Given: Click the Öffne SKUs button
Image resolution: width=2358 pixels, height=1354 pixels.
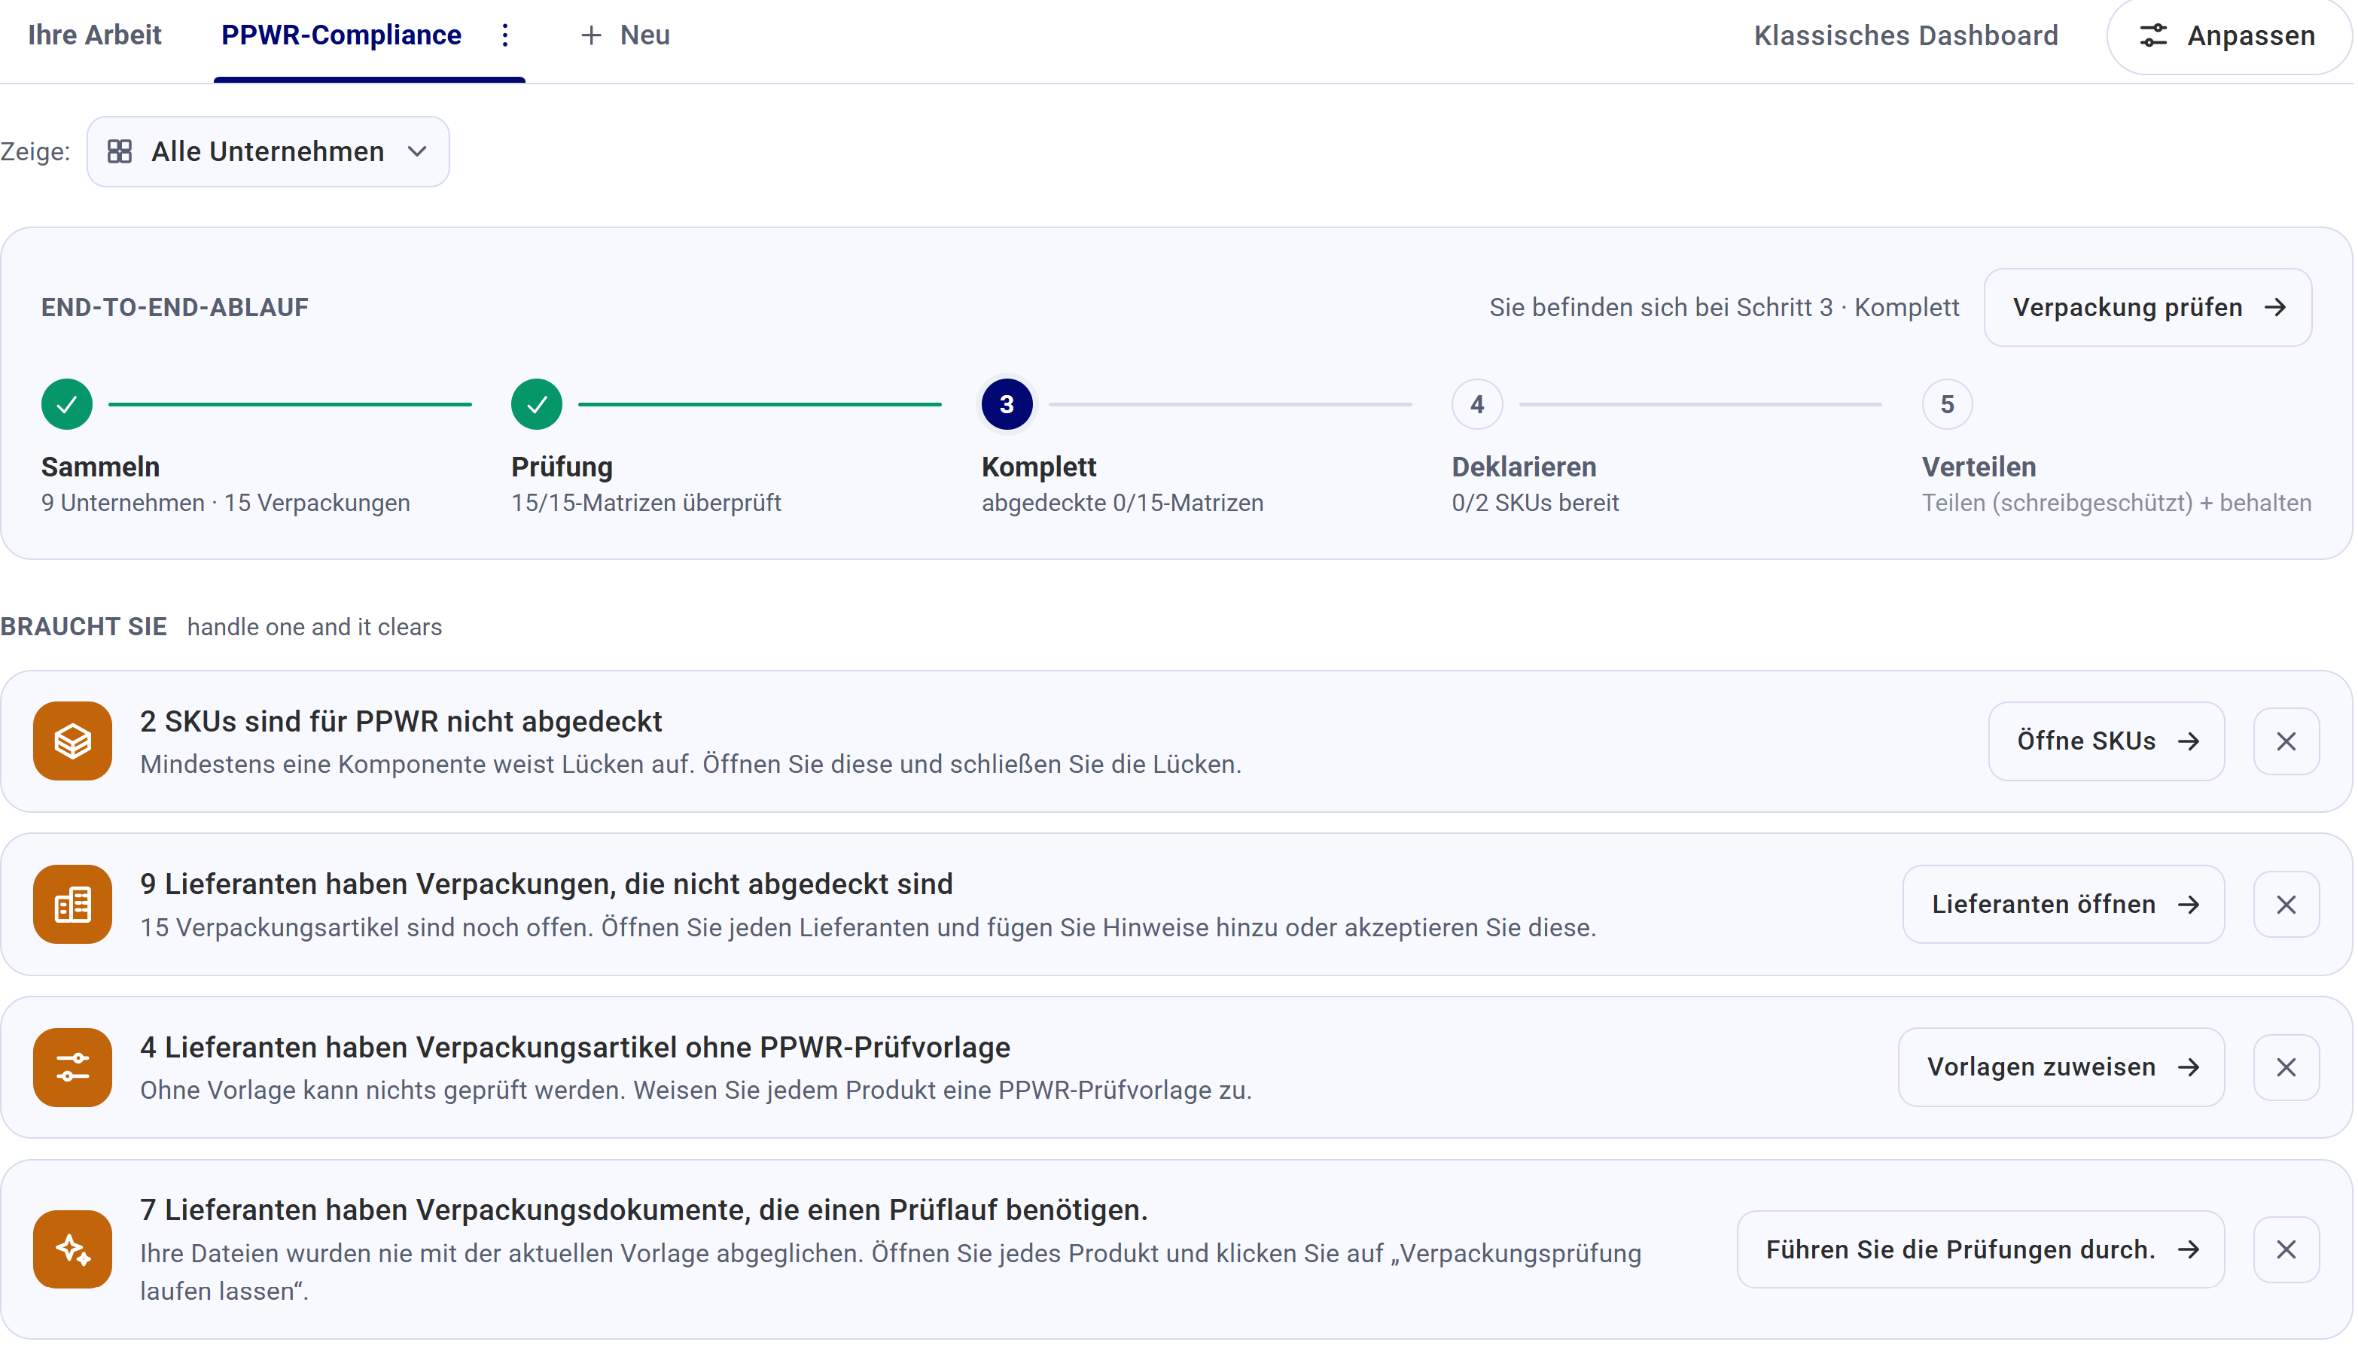Looking at the screenshot, I should pos(2107,741).
